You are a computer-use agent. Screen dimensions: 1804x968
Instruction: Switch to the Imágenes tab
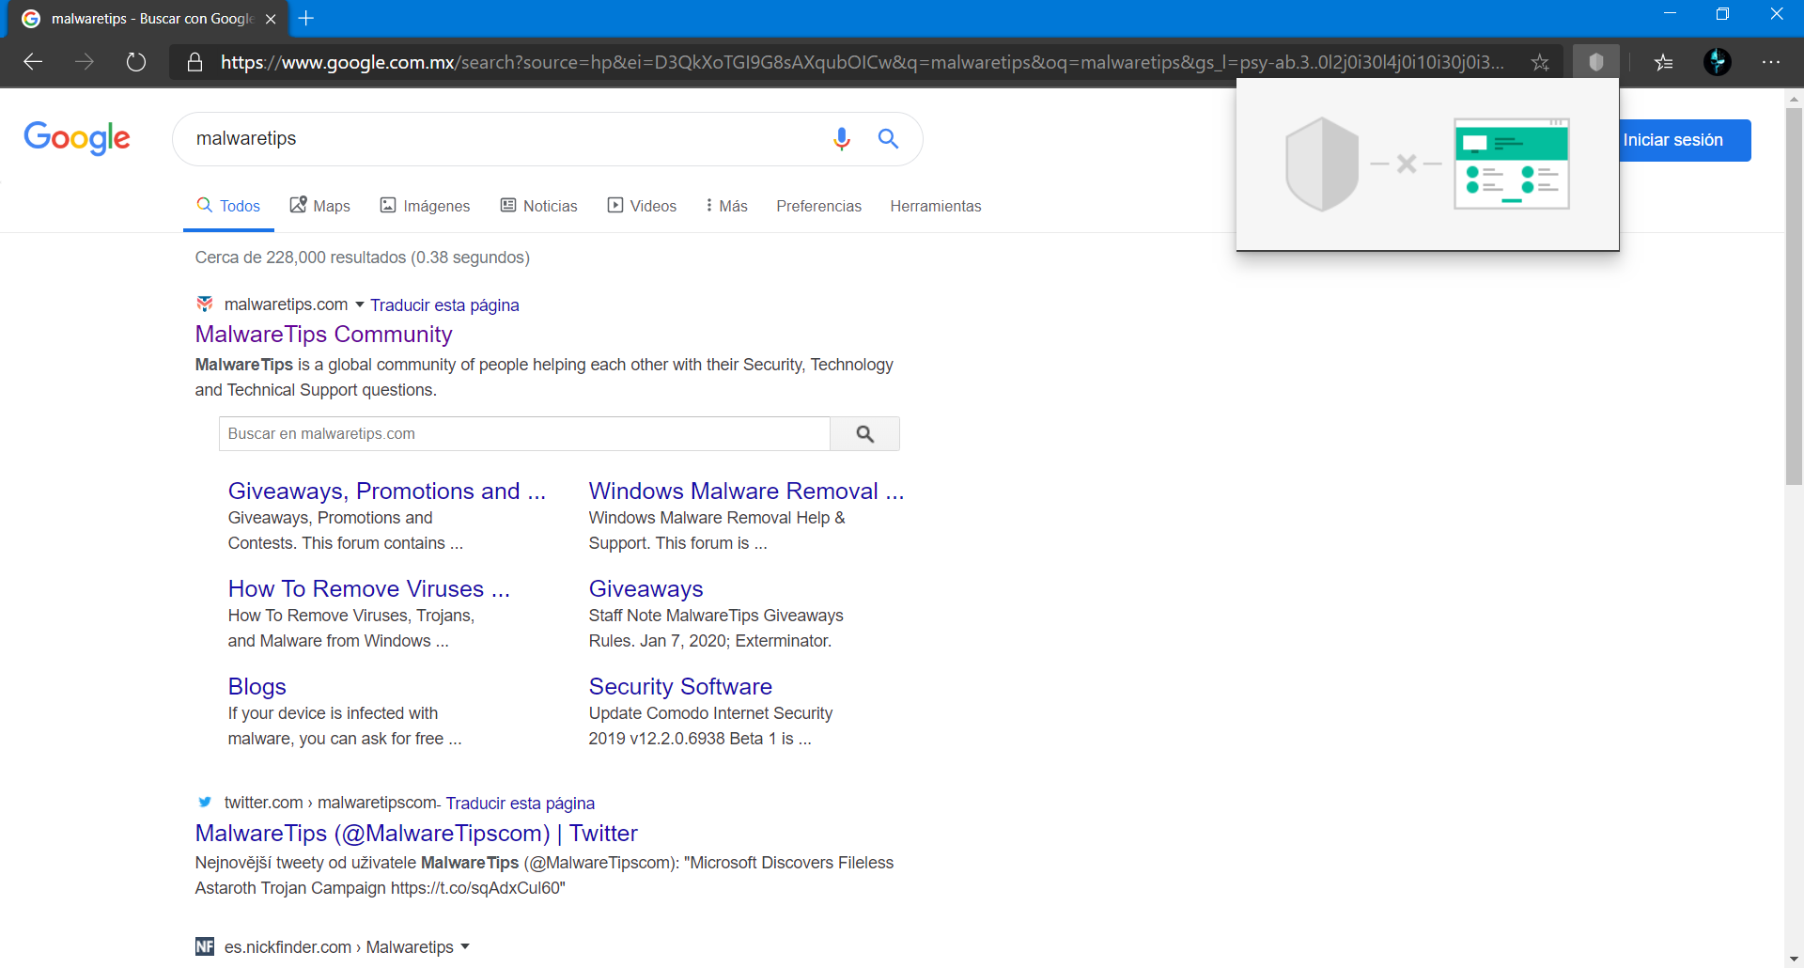425,206
